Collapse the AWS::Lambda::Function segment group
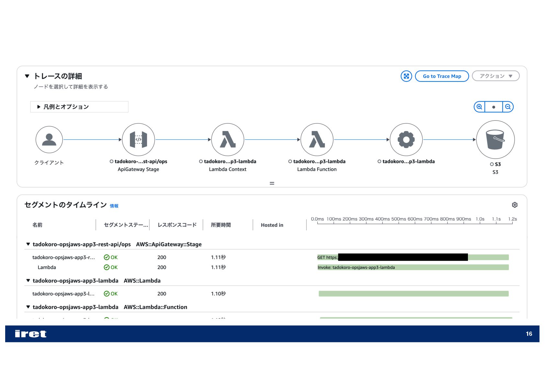545x385 pixels. click(28, 307)
